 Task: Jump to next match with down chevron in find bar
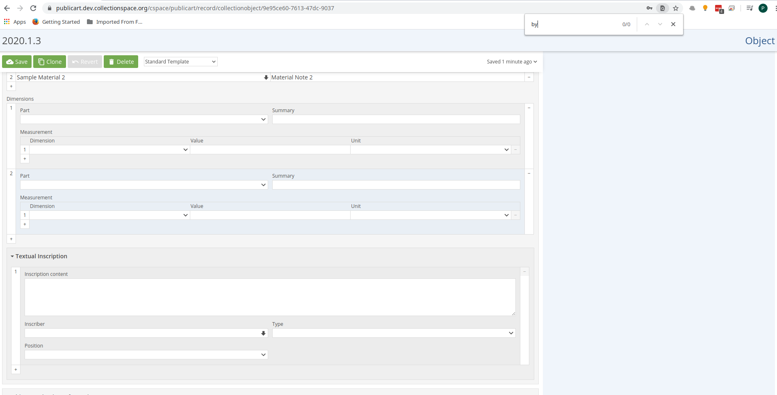tap(660, 24)
